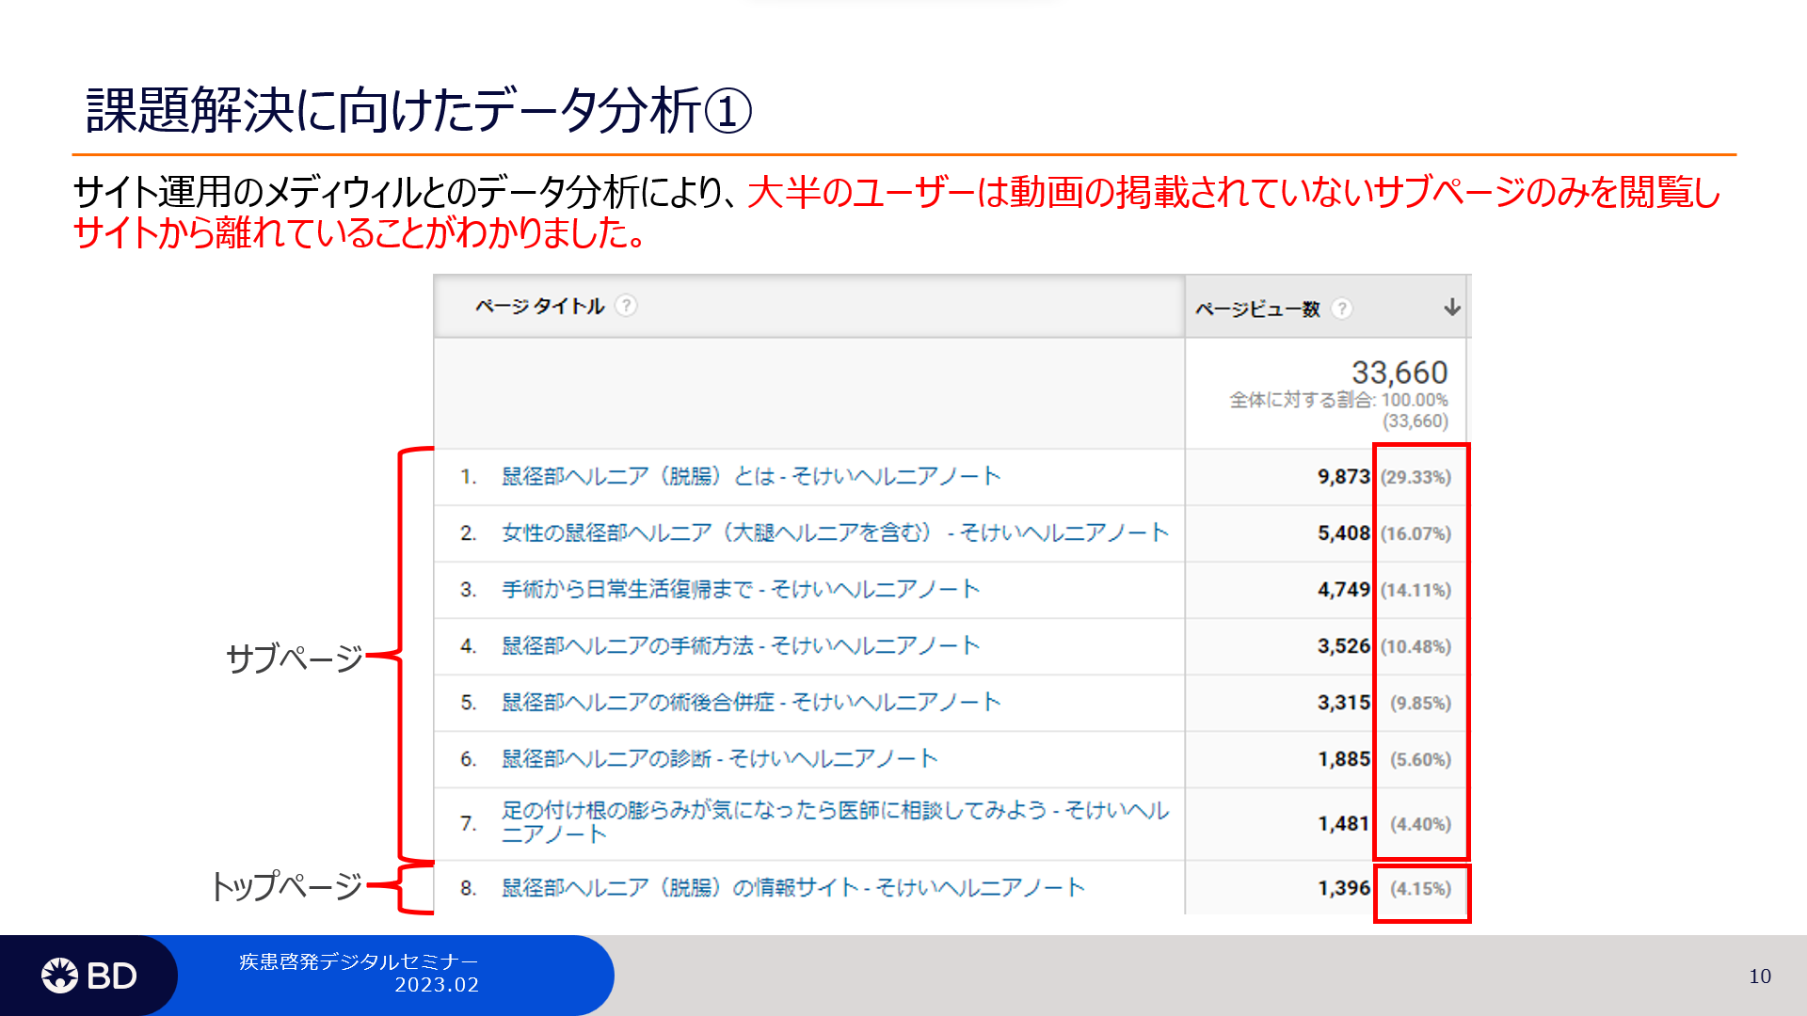The height and width of the screenshot is (1016, 1807).
Task: Click percentage (14.11%)
Action: tap(1415, 590)
